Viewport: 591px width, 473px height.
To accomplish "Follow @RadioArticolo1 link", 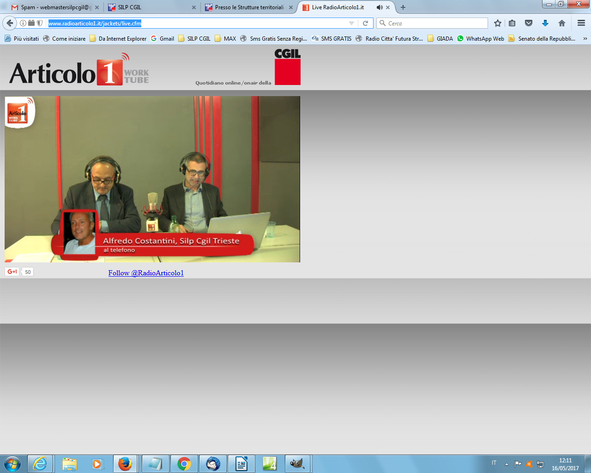I will 146,273.
